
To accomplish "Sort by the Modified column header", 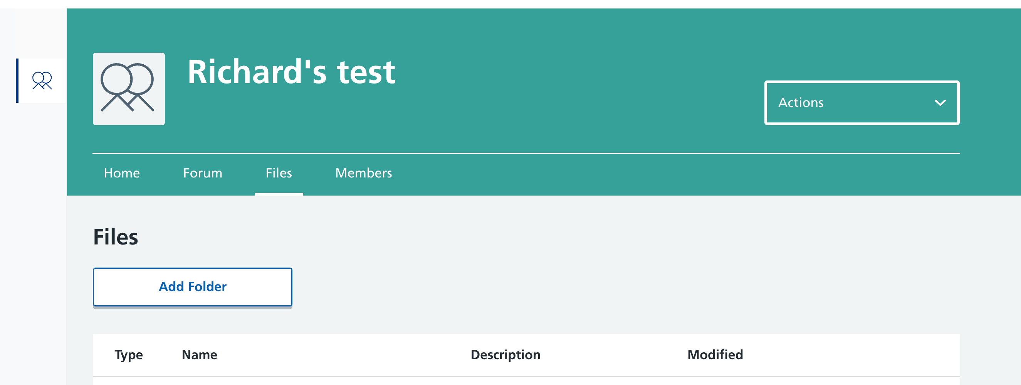I will point(715,355).
